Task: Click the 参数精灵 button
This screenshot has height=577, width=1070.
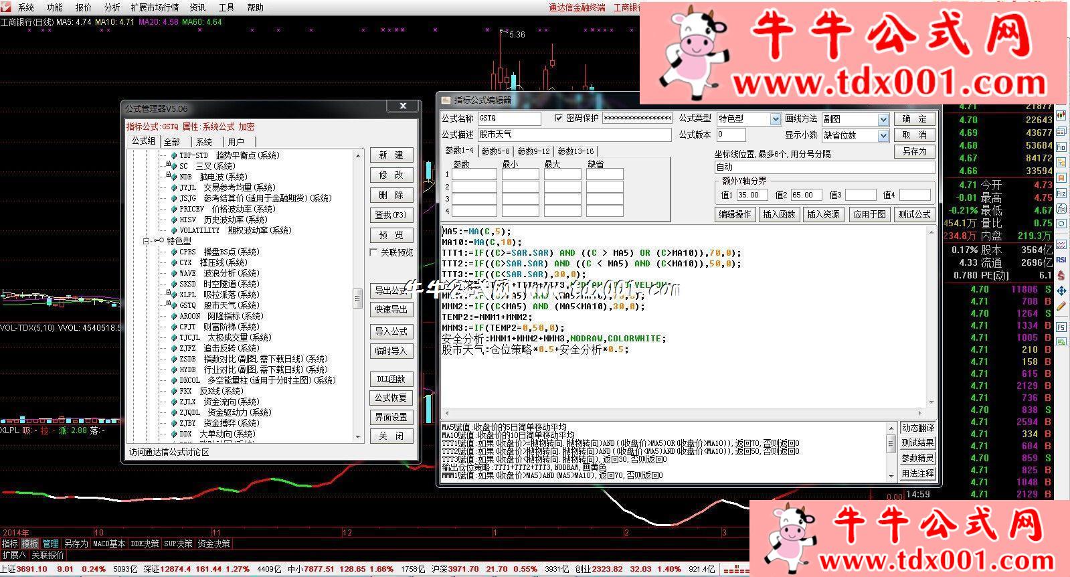Action: pyautogui.click(x=917, y=458)
